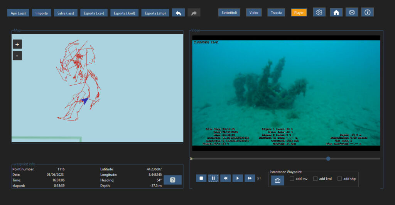Check the add shp option
The image size is (395, 205).
[339, 178]
